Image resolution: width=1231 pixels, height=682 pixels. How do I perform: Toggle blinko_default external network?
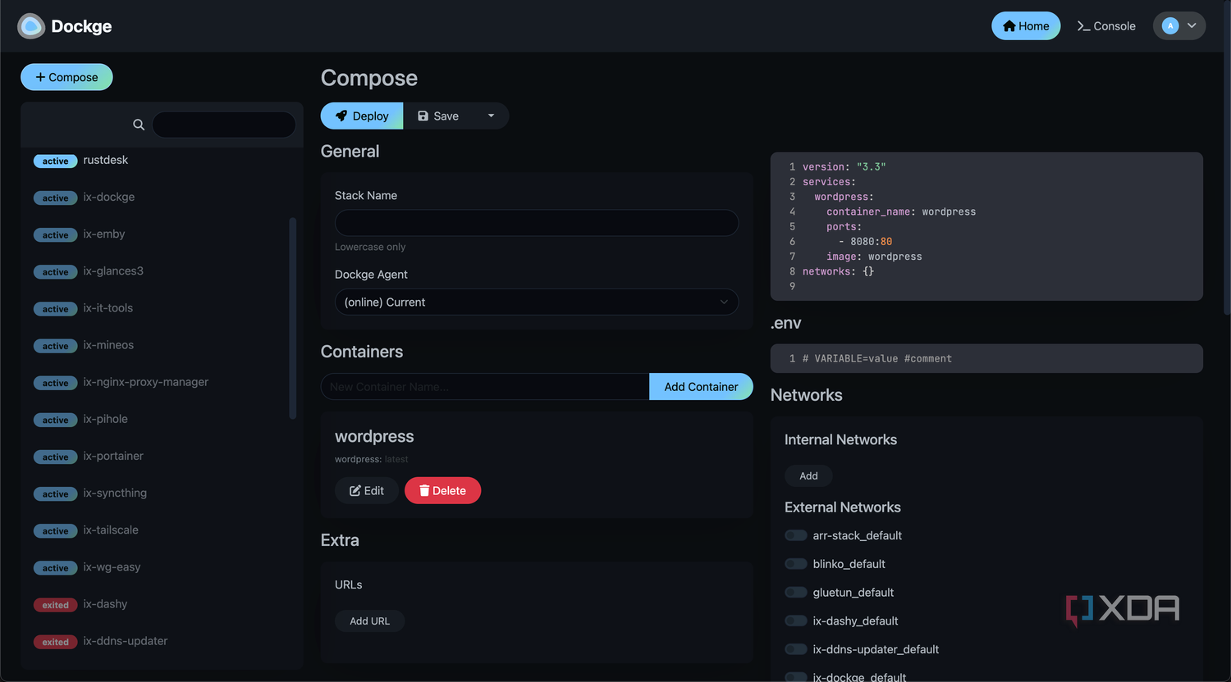(796, 564)
